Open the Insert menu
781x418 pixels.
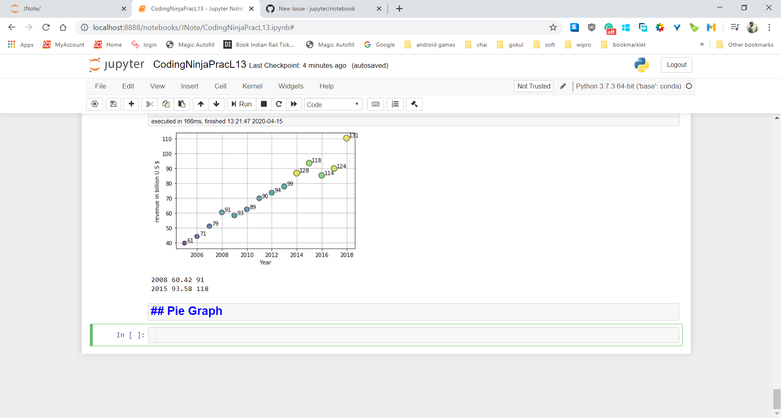click(x=190, y=86)
